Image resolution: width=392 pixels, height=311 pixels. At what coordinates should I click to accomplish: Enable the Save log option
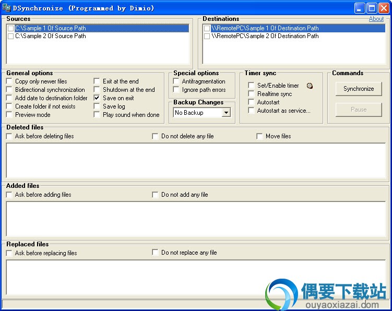[x=97, y=106]
